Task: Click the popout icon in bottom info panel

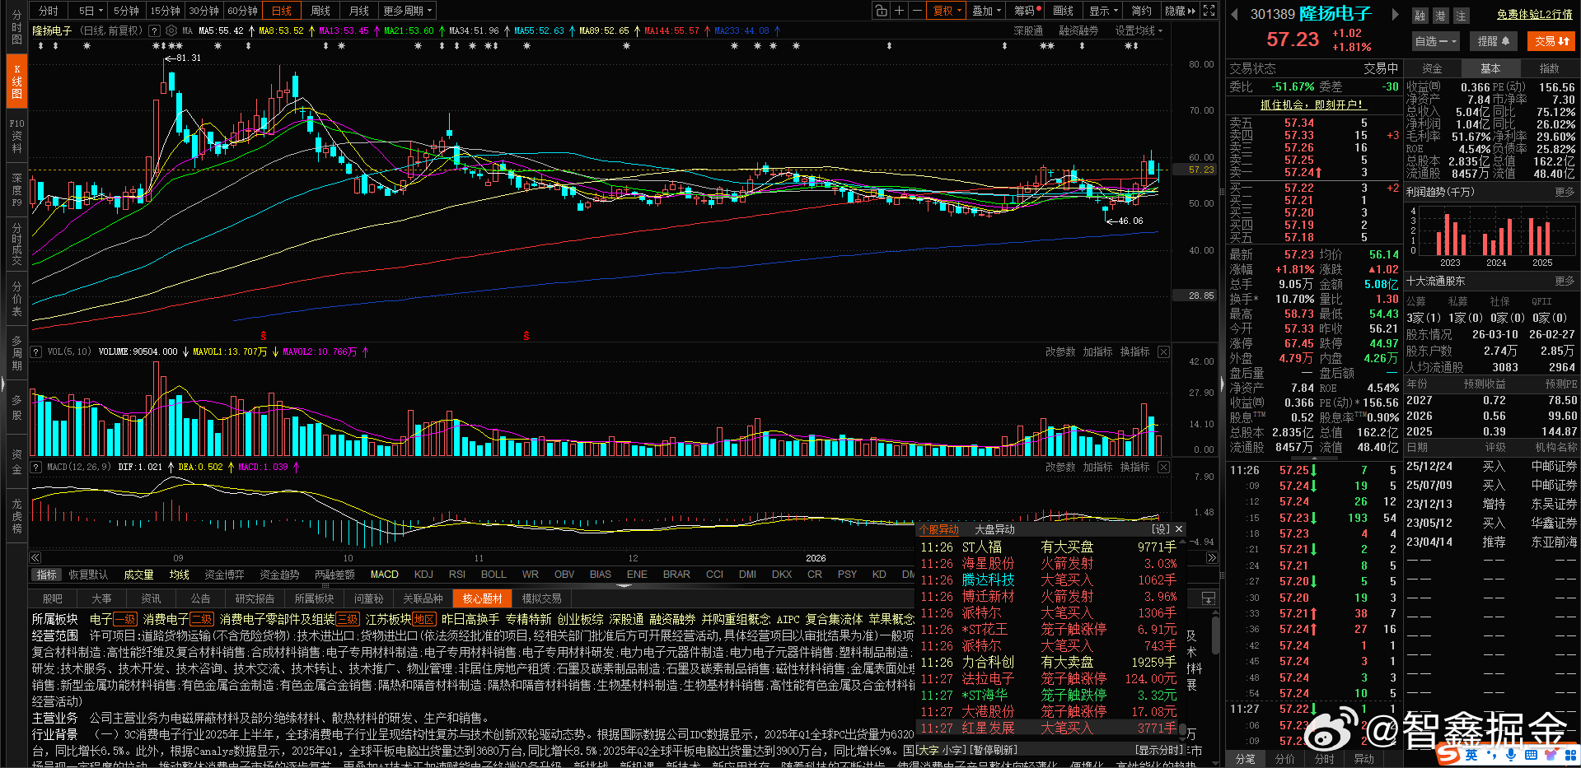Action: coord(1208,598)
